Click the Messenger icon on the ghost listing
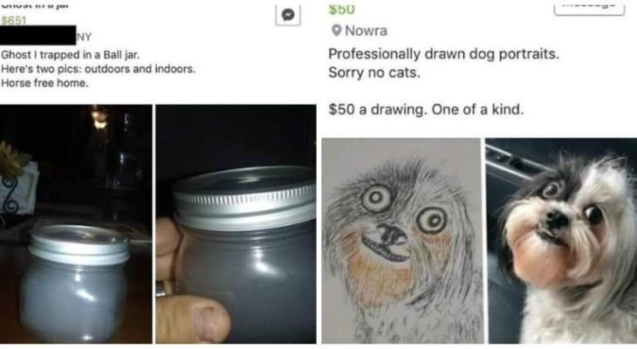This screenshot has height=349, width=637. point(290,16)
